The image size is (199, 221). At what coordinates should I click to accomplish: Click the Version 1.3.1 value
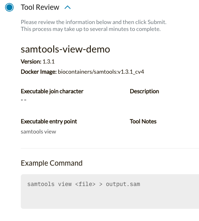click(48, 61)
